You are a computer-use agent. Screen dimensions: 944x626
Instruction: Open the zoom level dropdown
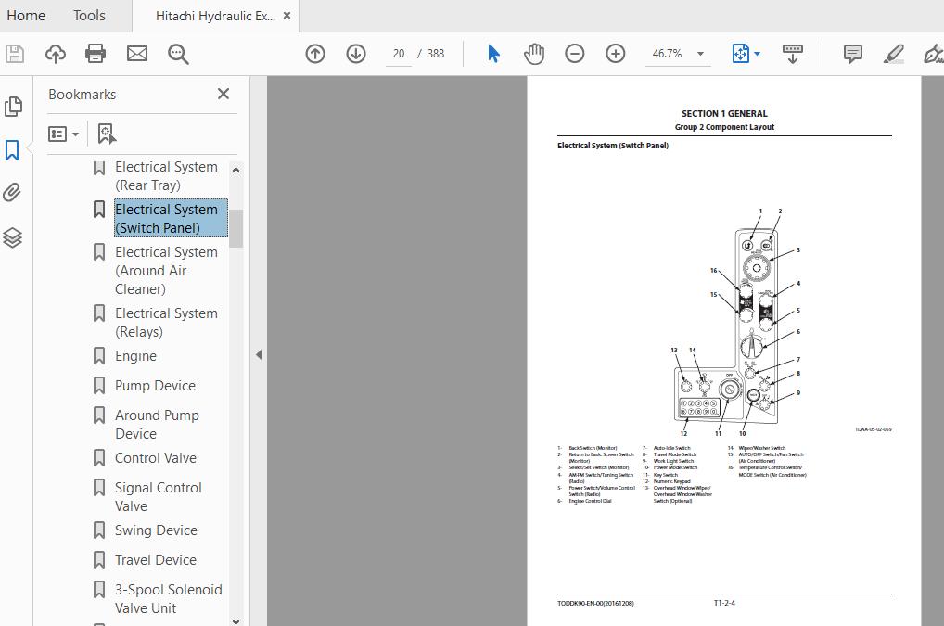click(700, 54)
